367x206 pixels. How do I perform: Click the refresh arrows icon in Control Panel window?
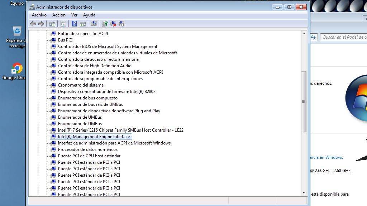point(314,37)
